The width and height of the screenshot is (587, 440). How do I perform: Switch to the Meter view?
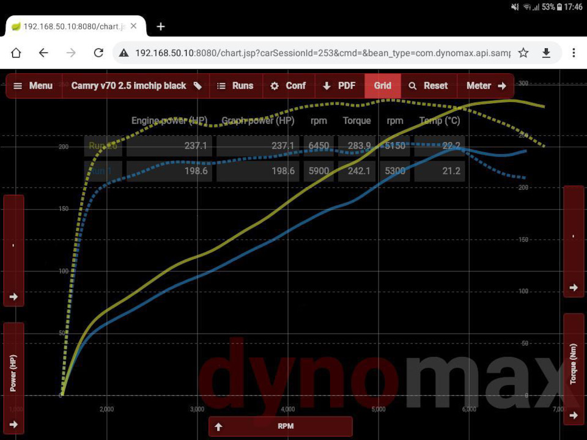[x=485, y=86]
